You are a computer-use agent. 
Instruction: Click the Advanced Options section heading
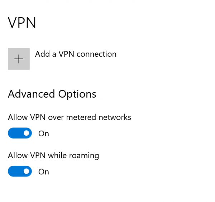52,94
